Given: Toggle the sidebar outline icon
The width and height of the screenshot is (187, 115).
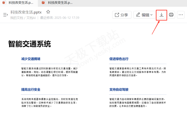Looking at the screenshot, I should coord(6,15).
